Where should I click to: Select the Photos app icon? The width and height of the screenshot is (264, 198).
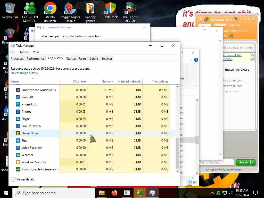point(18,112)
